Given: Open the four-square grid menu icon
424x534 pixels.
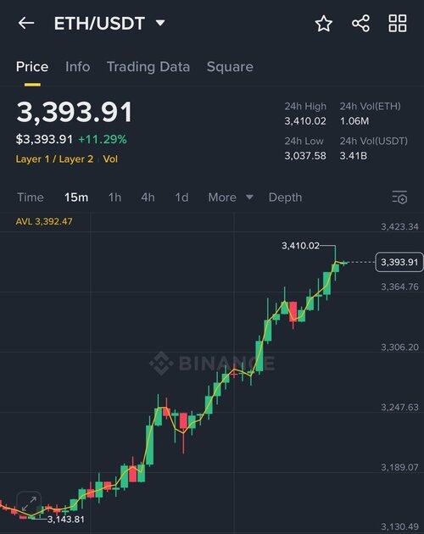Looking at the screenshot, I should click(398, 23).
